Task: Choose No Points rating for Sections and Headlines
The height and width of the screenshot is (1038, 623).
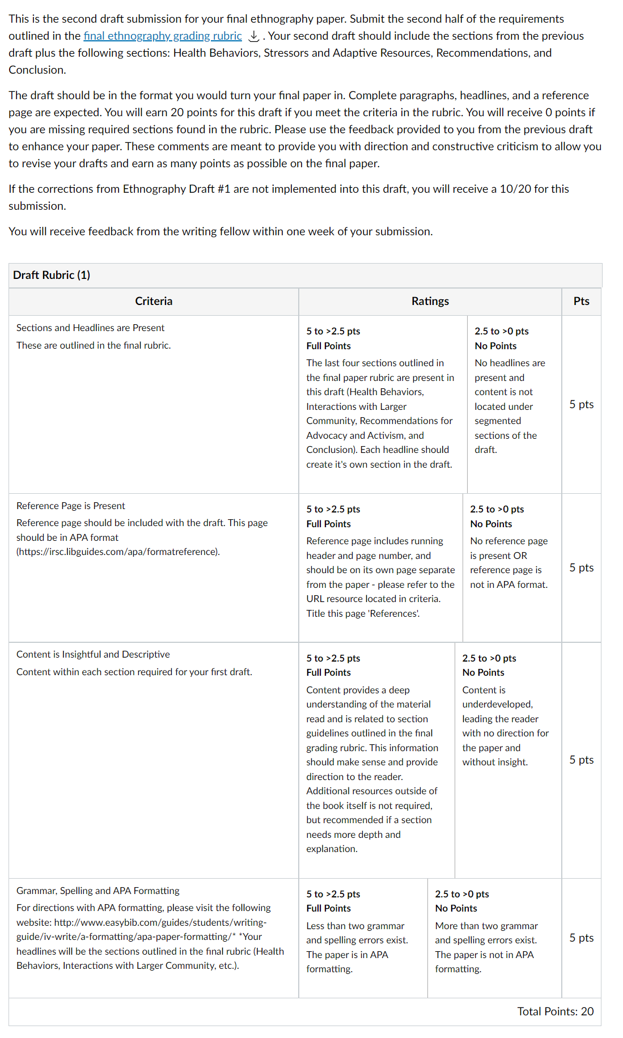Action: point(515,404)
